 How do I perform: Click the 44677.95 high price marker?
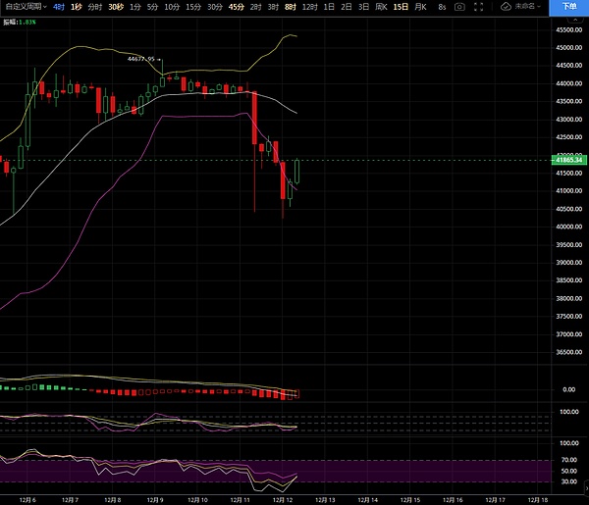(x=142, y=59)
